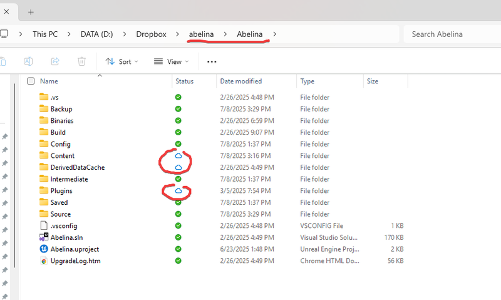Click the Delete trash icon in toolbar
Viewport: 501px width, 300px height.
81,61
